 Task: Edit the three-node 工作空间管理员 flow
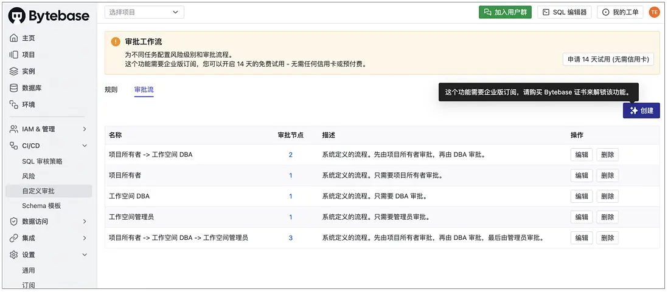(582, 238)
